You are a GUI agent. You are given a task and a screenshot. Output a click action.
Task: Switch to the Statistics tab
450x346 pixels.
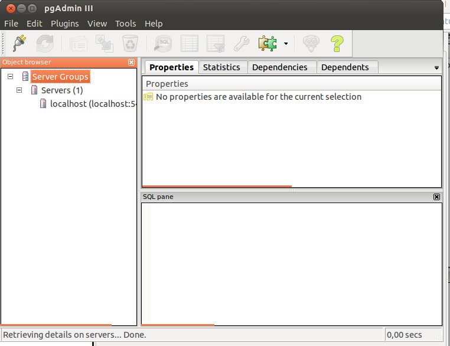[x=221, y=67]
